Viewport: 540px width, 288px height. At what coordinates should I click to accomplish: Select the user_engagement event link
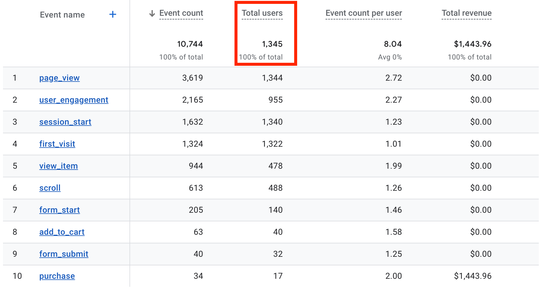coord(74,100)
